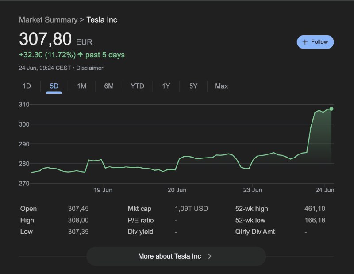The height and width of the screenshot is (274, 354).
Task: Click the 52-wk high label
Action: tap(251, 209)
